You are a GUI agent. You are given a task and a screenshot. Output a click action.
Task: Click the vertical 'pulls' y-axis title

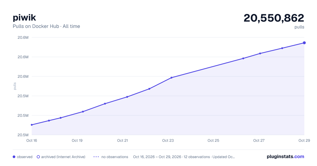(x=15, y=86)
